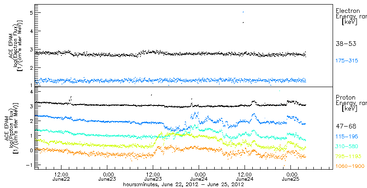The height and width of the screenshot is (188, 367).
Task: Click the 38-53 electron energy label
Action: pos(346,44)
